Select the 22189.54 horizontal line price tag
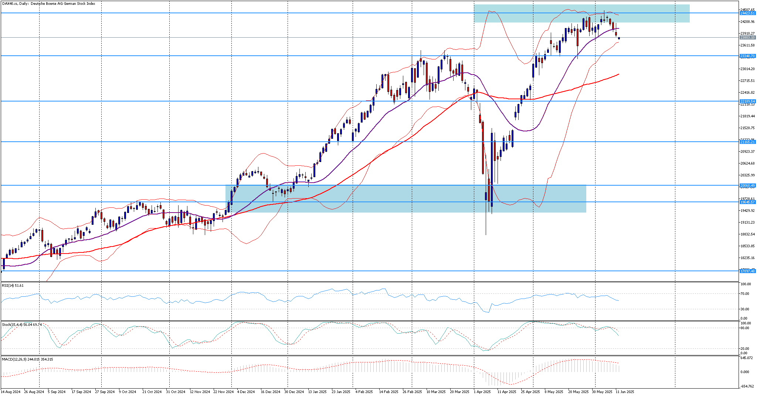This screenshot has height=396, width=760. [x=747, y=101]
